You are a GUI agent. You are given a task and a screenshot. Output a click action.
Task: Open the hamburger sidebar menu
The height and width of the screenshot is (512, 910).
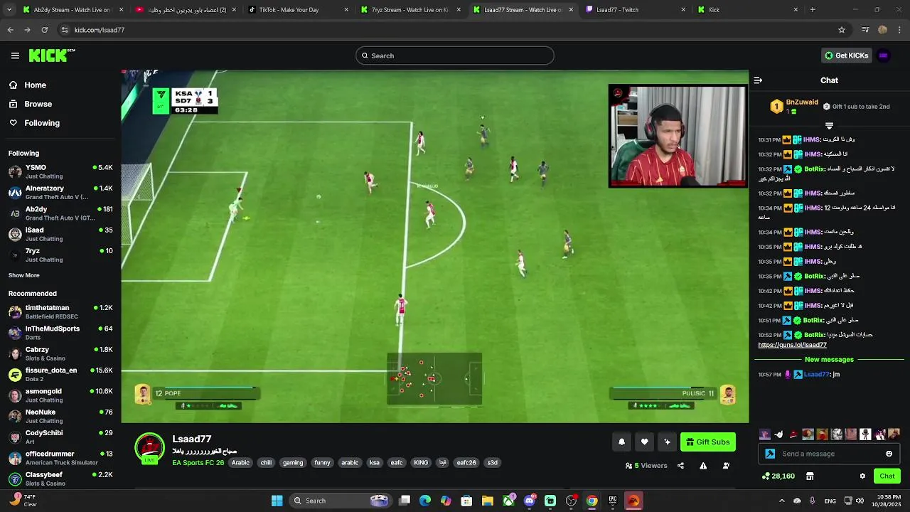[x=15, y=55]
